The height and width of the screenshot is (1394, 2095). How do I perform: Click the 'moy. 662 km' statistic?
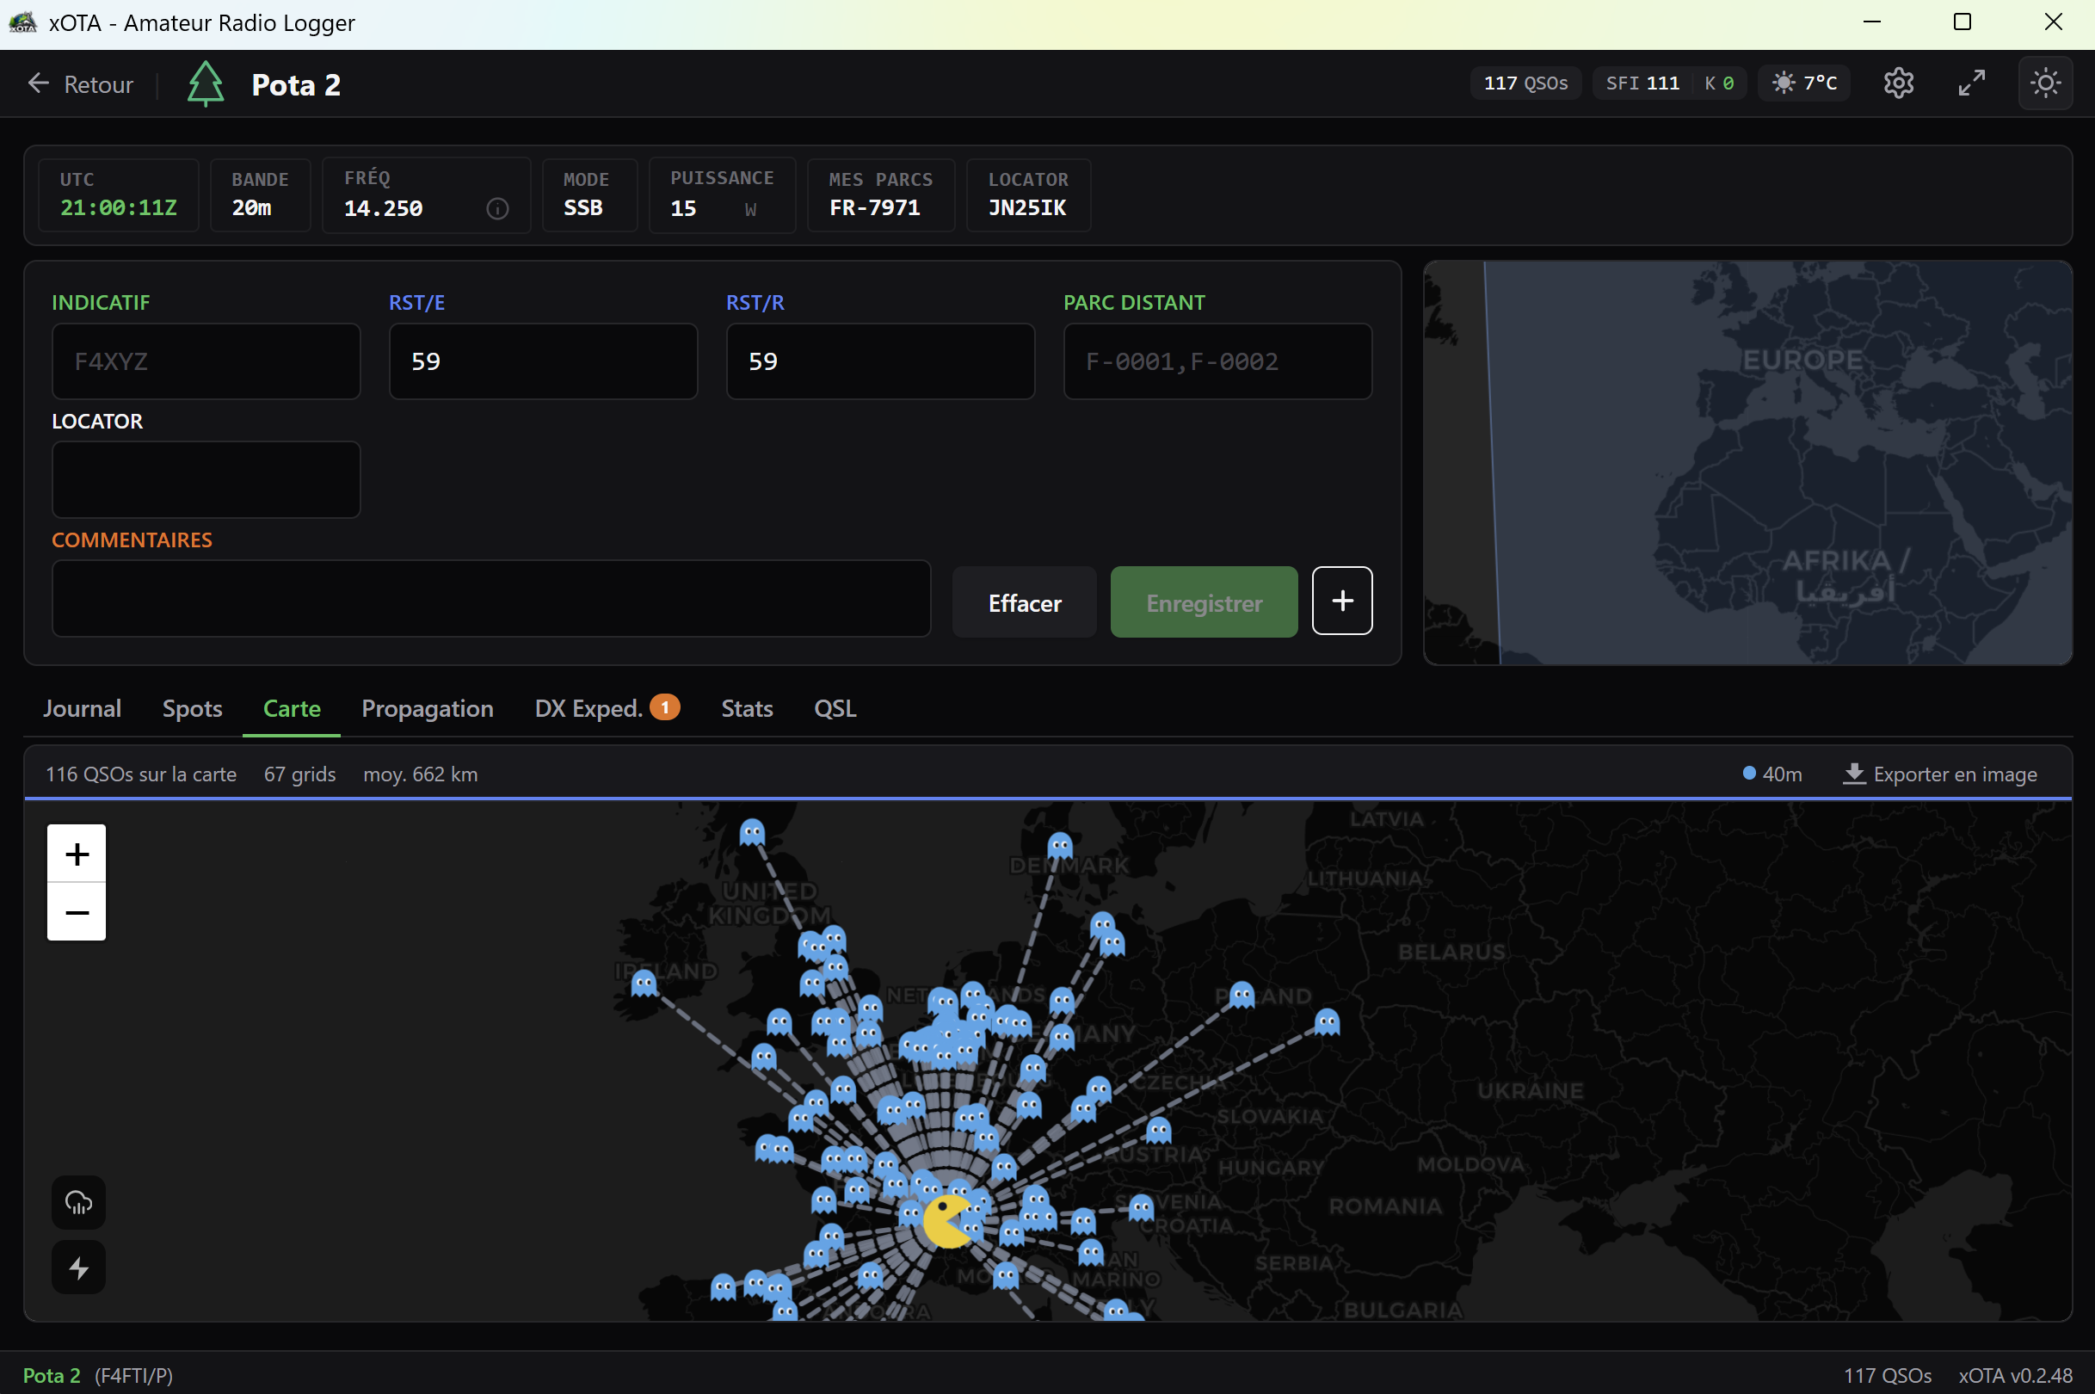(x=421, y=774)
